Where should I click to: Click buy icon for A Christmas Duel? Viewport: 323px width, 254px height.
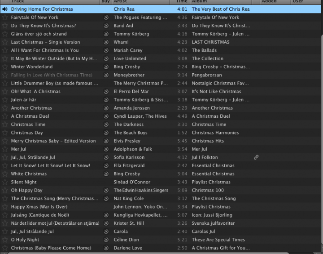106,116
